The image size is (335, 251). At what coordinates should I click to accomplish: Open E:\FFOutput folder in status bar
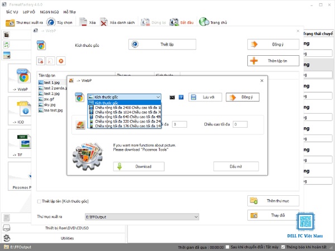[18, 247]
